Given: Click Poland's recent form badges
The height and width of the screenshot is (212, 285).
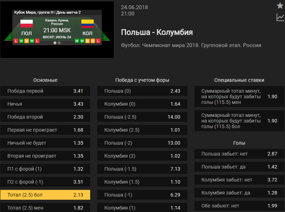Looking at the screenshot, I should pos(26,41).
